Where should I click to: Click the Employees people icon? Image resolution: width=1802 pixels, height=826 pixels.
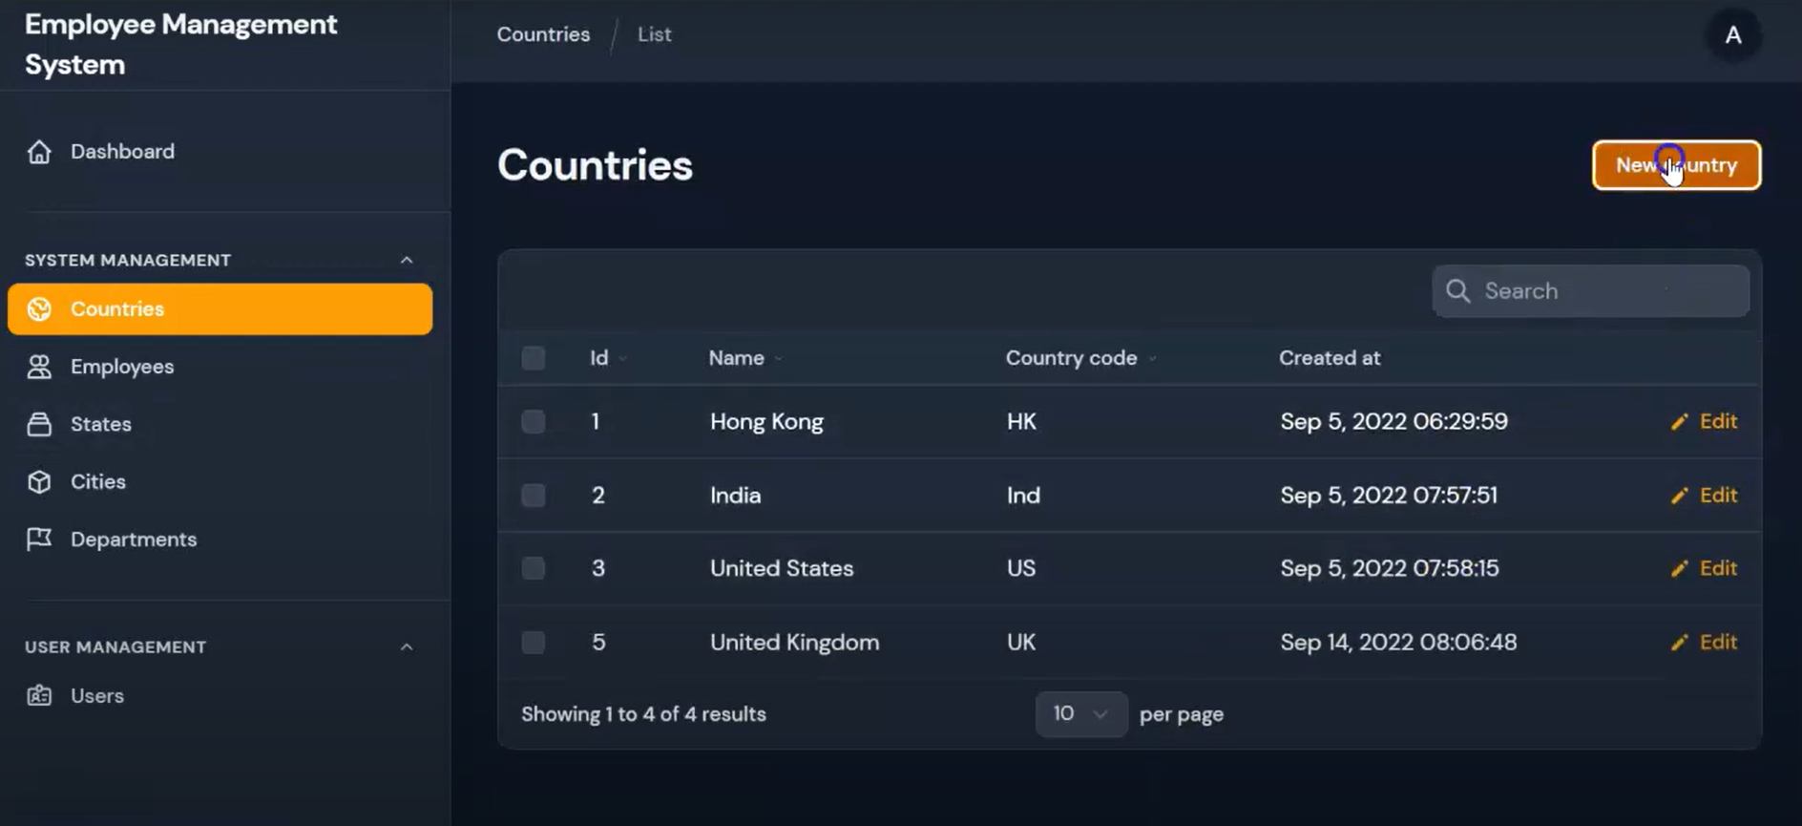[x=39, y=367]
